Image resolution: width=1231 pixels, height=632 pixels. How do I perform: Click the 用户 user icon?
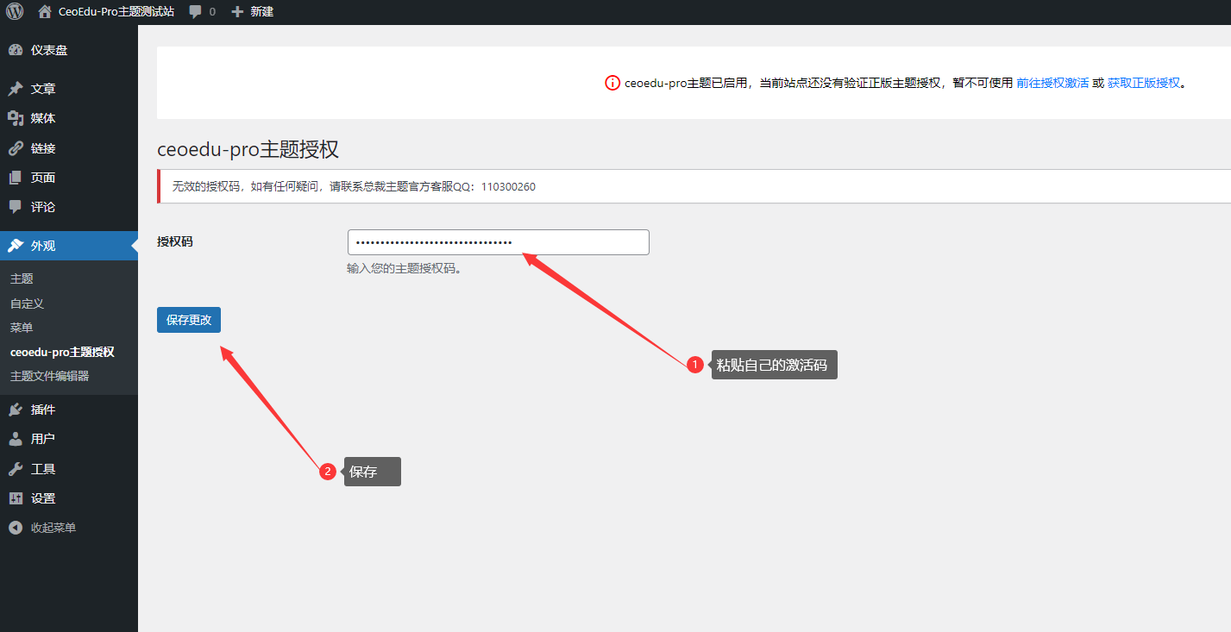click(x=16, y=439)
